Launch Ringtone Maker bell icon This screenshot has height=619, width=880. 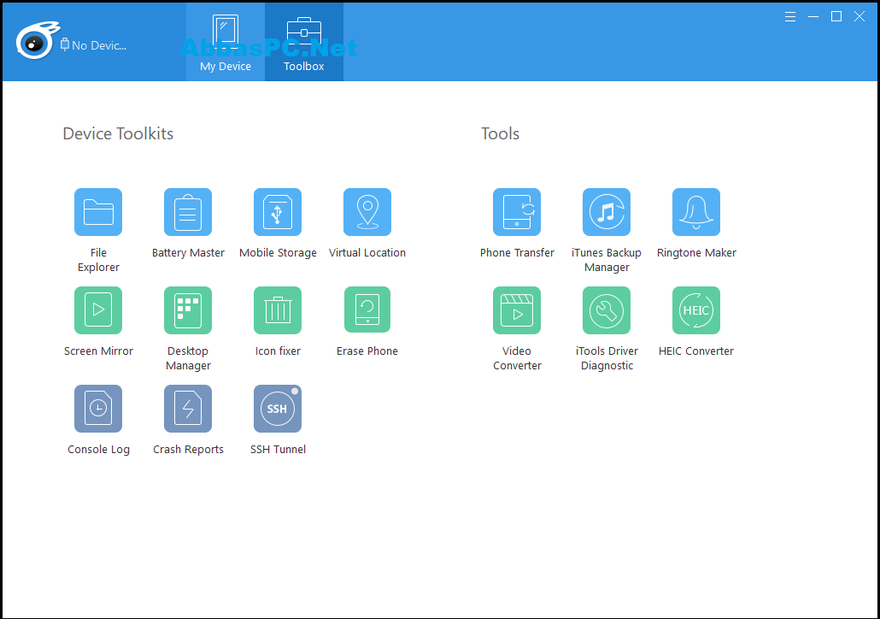pos(696,212)
